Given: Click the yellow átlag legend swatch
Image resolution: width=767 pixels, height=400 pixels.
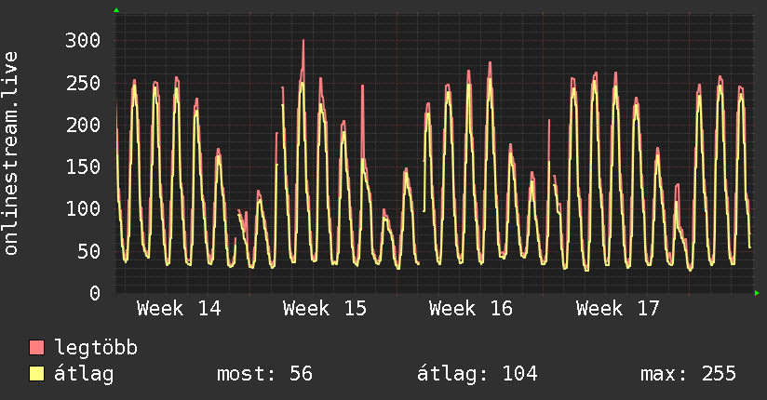Looking at the screenshot, I should pyautogui.click(x=36, y=373).
